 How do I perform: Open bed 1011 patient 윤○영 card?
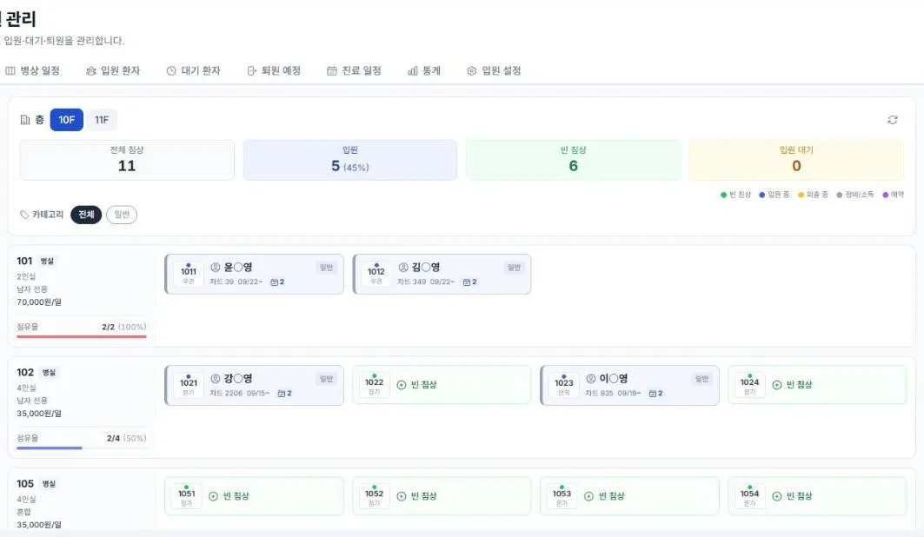click(254, 274)
